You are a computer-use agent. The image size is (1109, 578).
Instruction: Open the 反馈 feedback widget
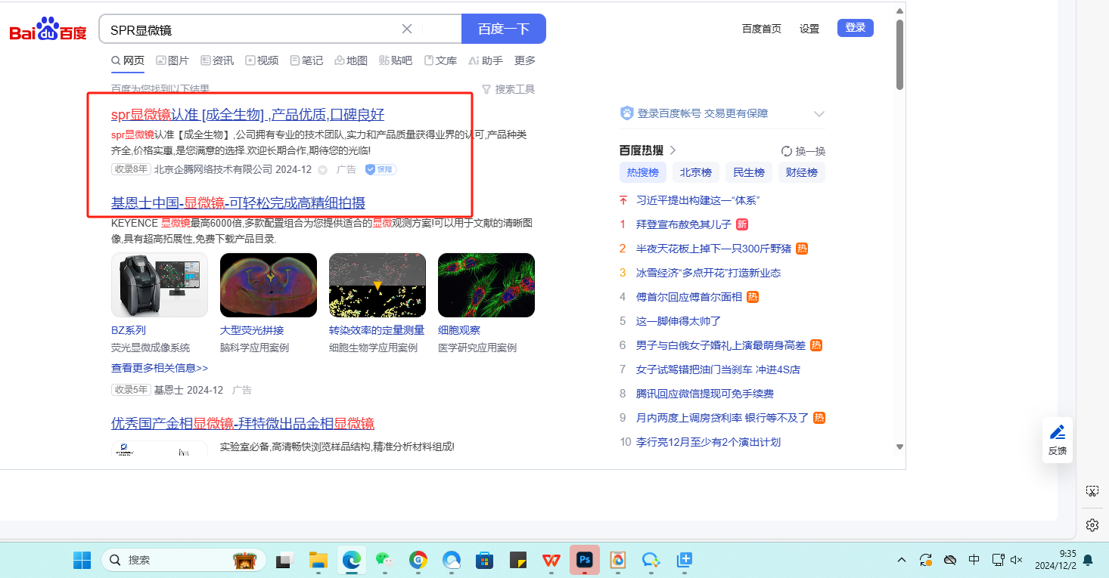tap(1057, 439)
